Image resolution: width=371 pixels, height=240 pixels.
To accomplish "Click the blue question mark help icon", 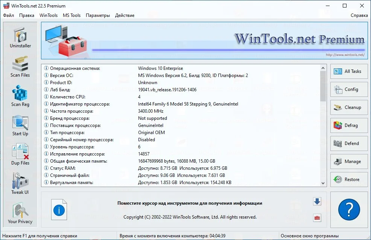I will (x=349, y=210).
